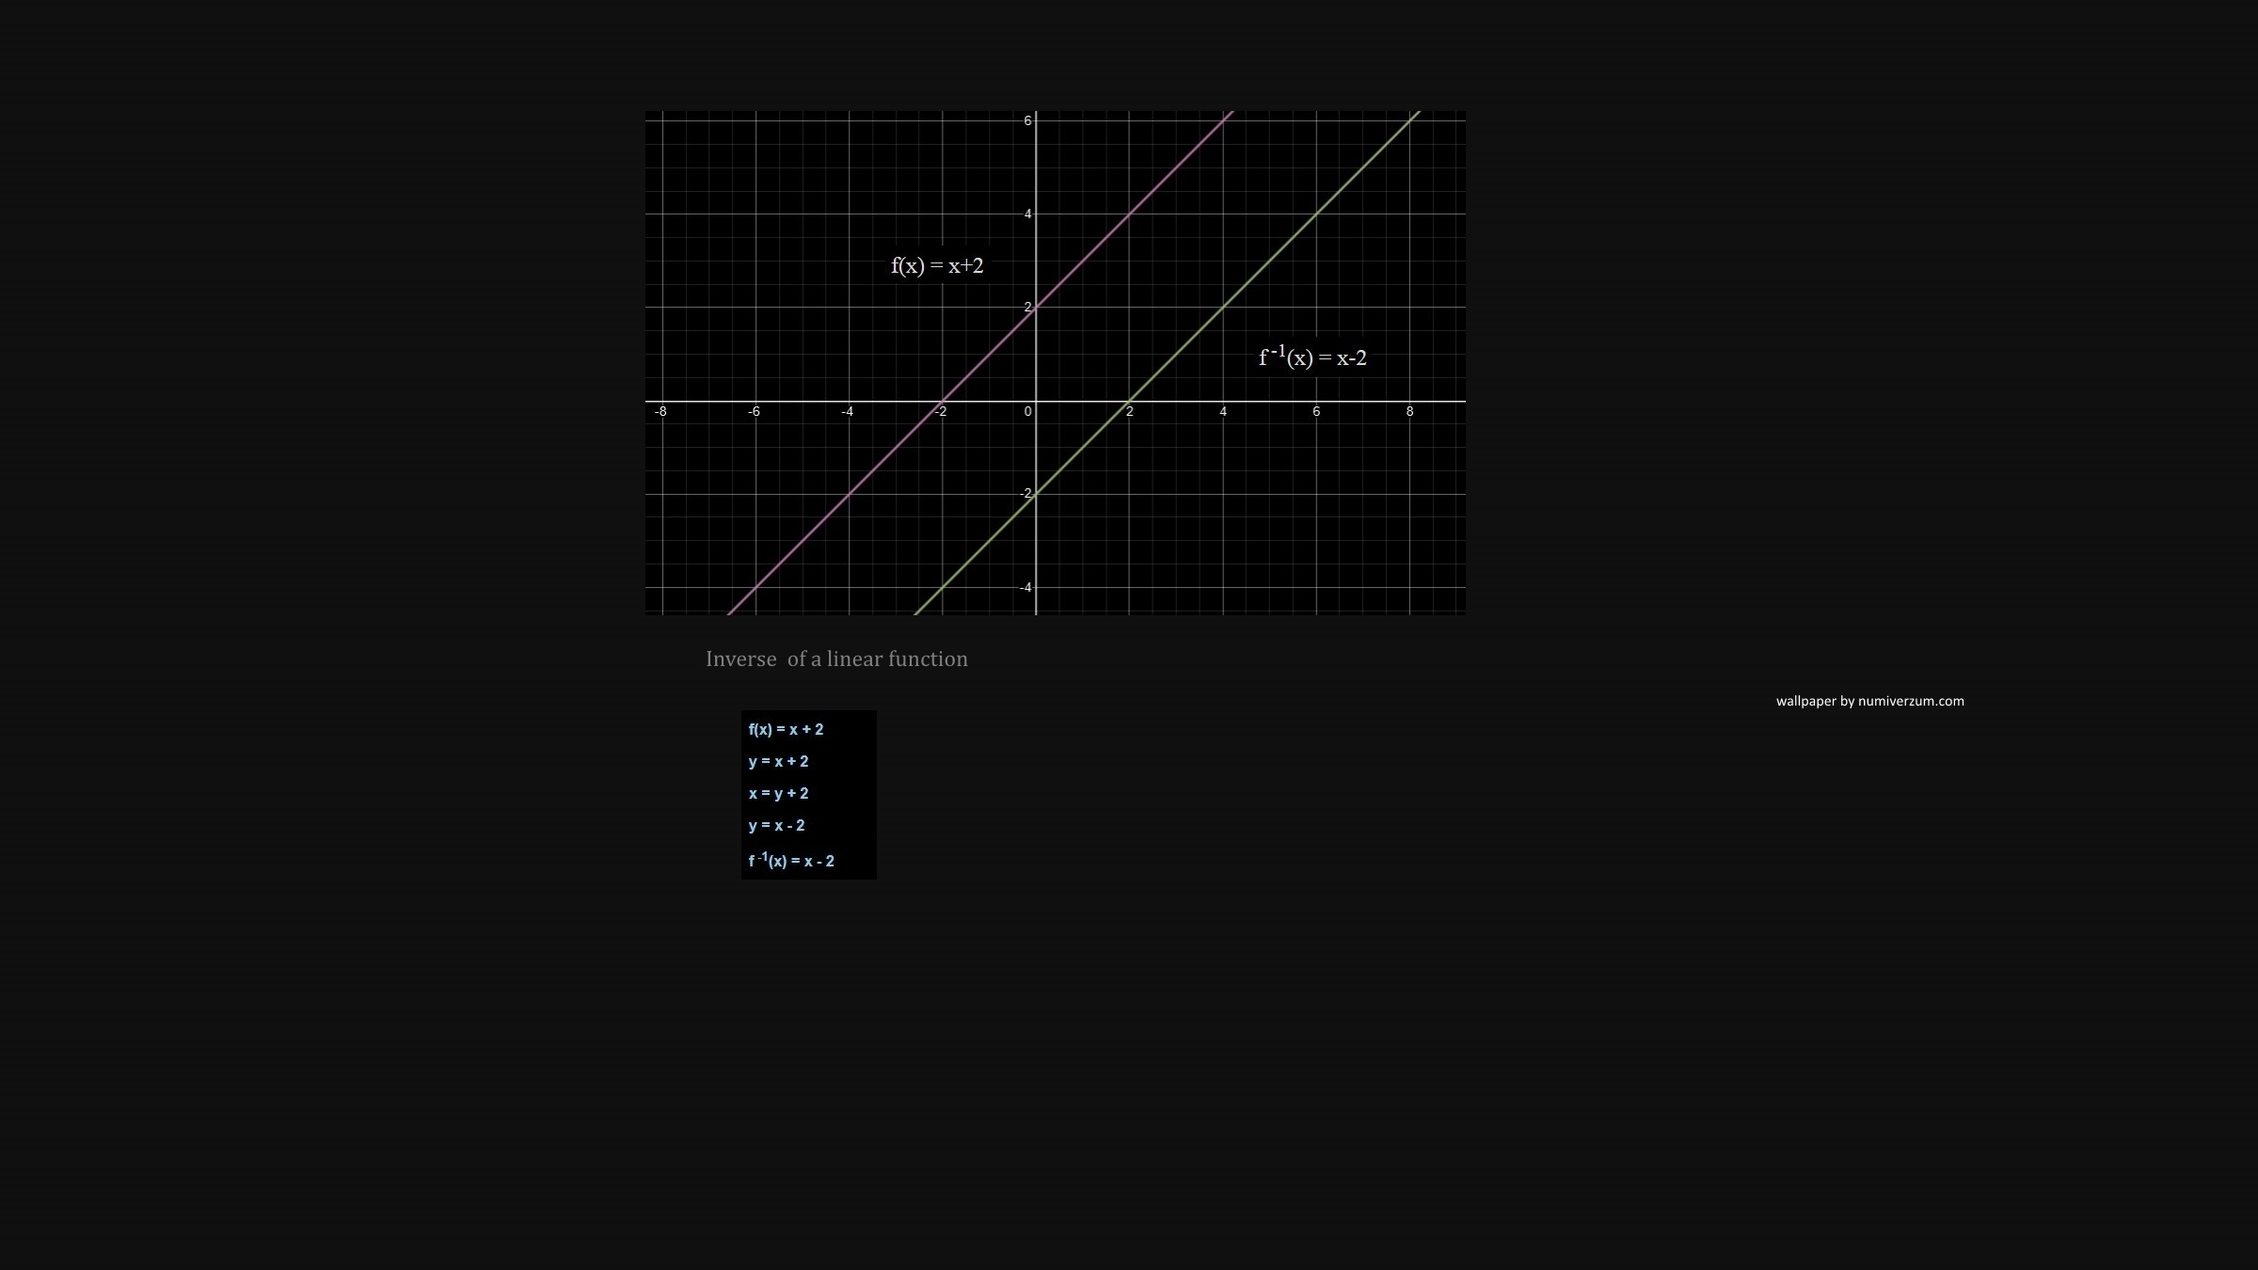Click the x-axis label -6

(x=754, y=412)
